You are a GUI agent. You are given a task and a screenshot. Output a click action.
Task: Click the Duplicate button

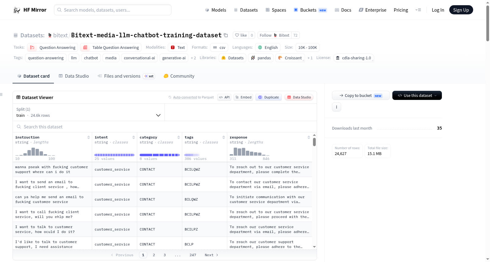point(269,97)
